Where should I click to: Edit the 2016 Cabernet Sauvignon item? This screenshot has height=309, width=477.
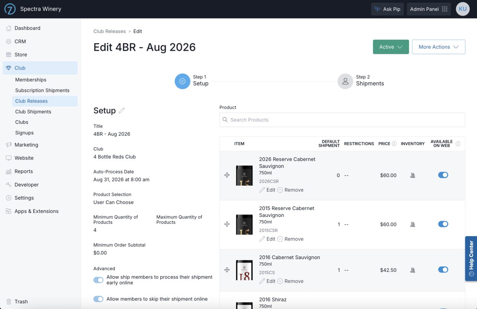click(267, 281)
